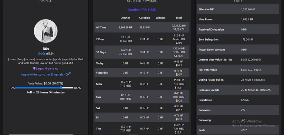Screen dimensions: 284x135
Task: Click the Current Vote Value (80.1%) row
Action: pyautogui.click(x=238, y=60)
